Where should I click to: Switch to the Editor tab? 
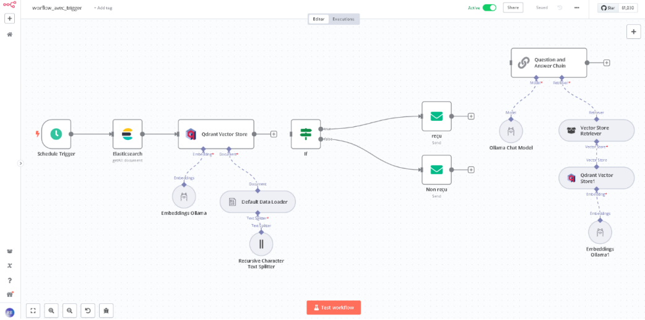319,19
